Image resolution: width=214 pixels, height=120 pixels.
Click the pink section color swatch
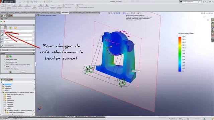5,31
